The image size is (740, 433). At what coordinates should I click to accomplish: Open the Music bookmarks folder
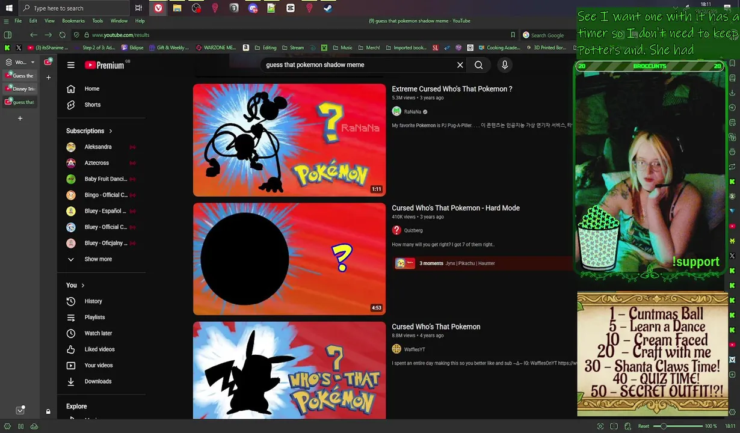click(342, 48)
